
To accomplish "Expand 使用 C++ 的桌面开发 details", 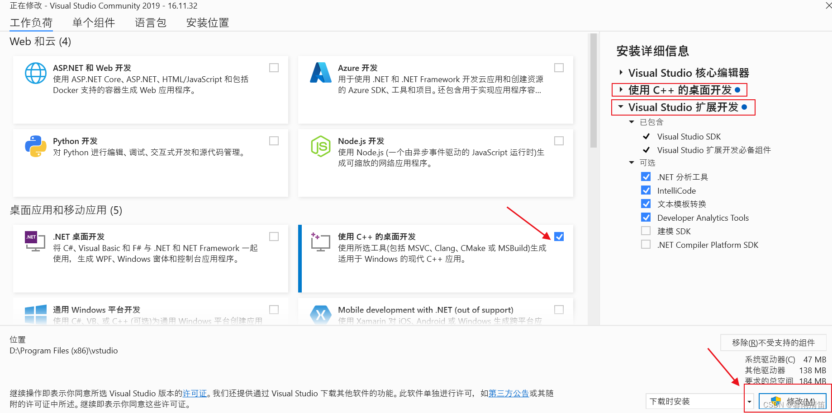I will (x=621, y=89).
